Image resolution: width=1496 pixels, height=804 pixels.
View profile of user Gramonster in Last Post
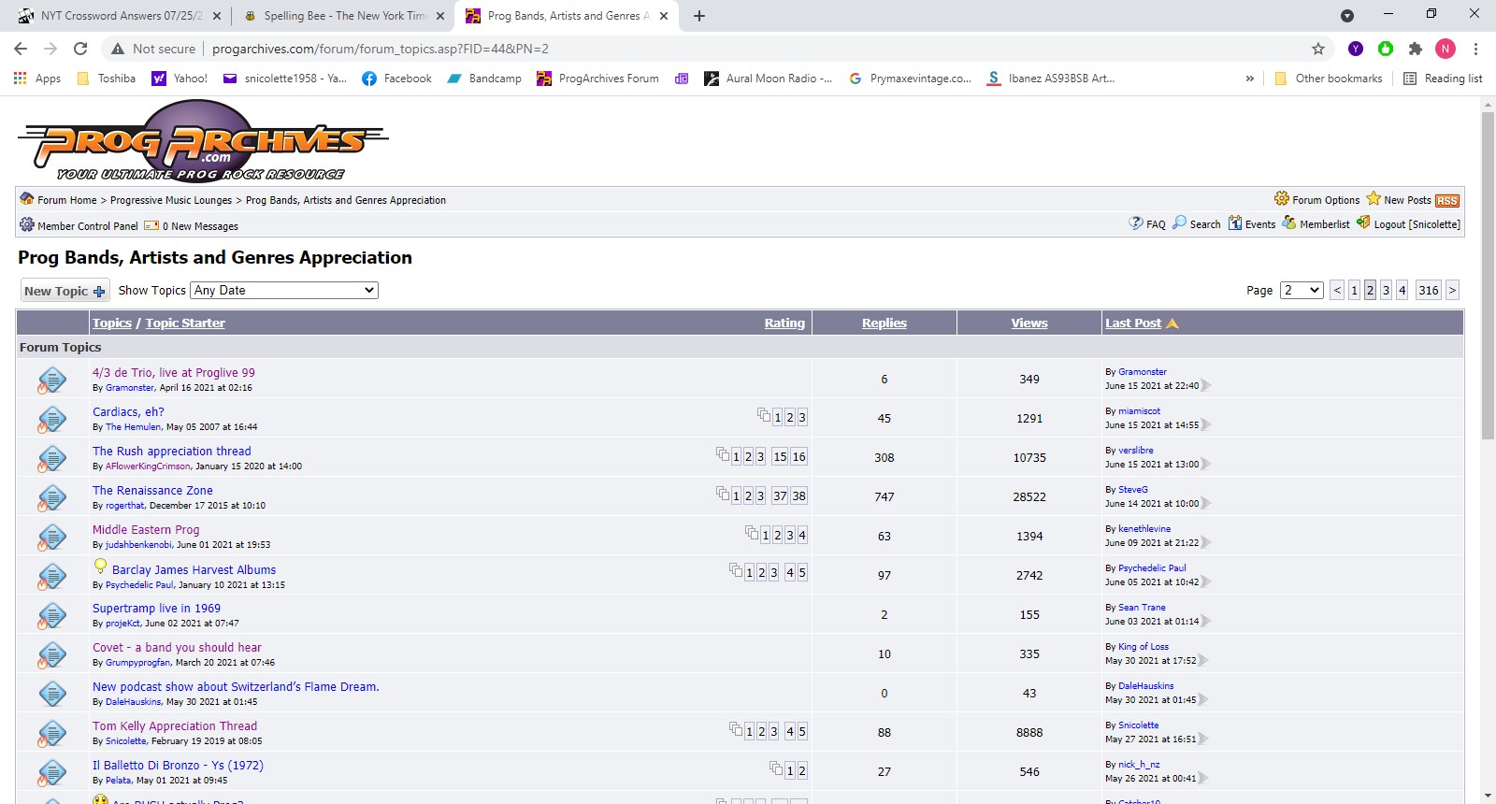1143,371
